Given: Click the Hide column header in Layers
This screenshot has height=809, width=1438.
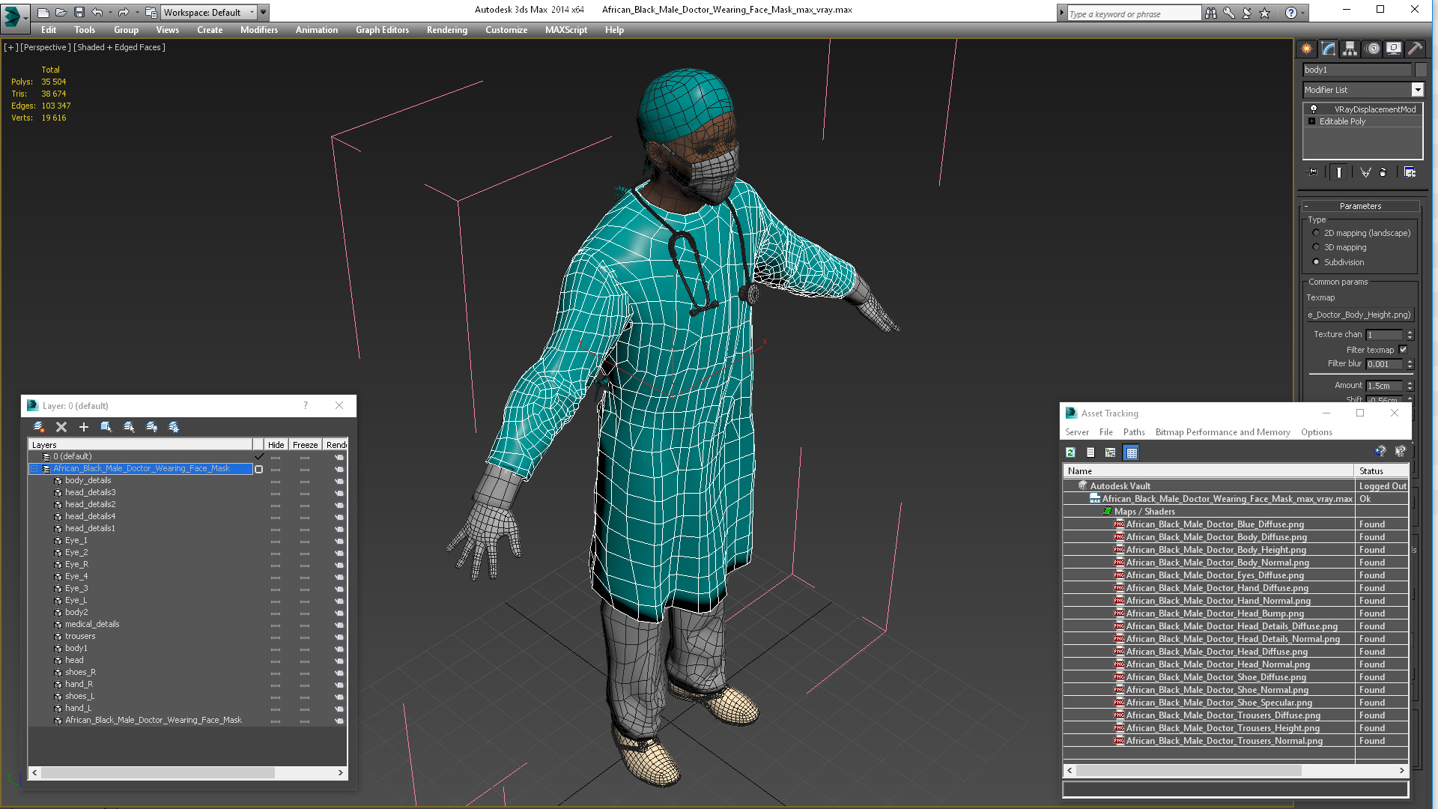Looking at the screenshot, I should pos(276,445).
